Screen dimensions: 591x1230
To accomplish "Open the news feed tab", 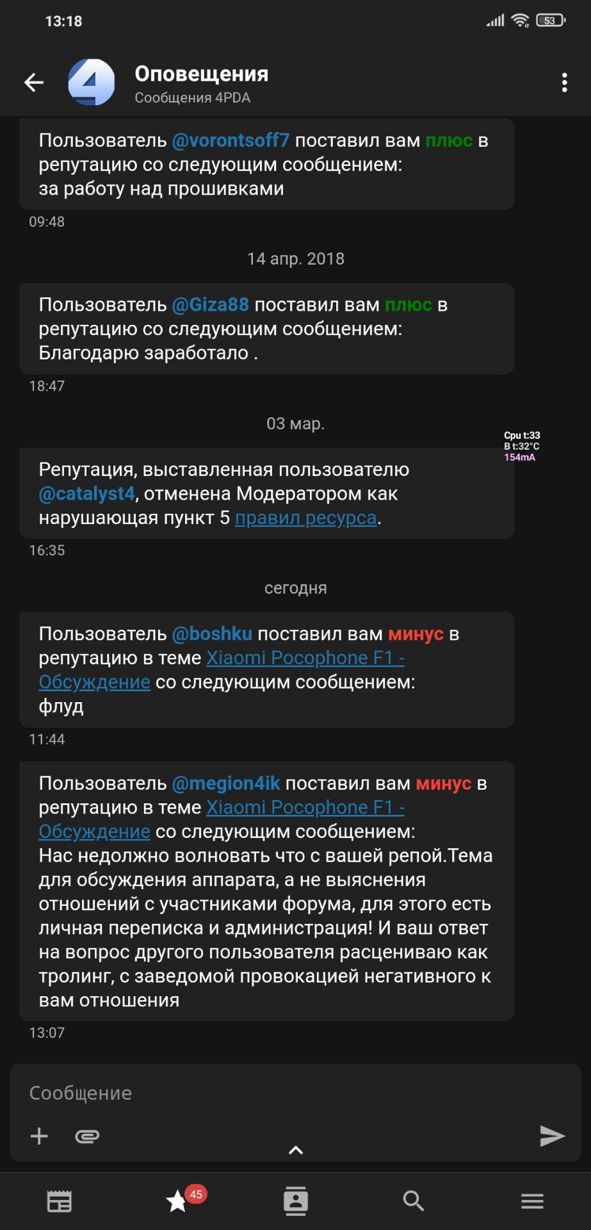I will [x=60, y=1201].
